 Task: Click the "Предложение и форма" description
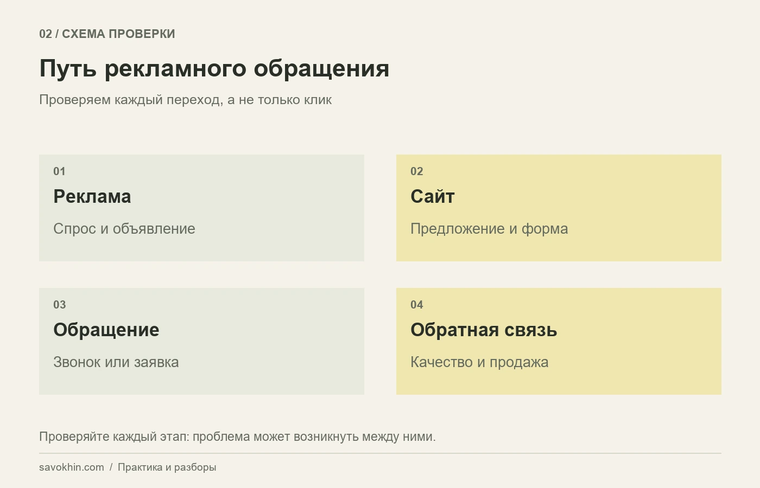[489, 229]
